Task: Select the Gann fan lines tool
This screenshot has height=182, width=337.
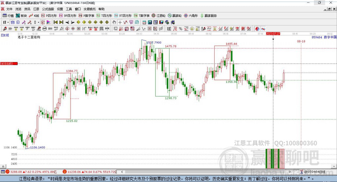Action: [x=121, y=29]
